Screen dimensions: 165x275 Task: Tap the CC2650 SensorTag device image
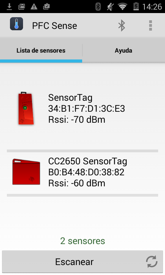coord(26,172)
